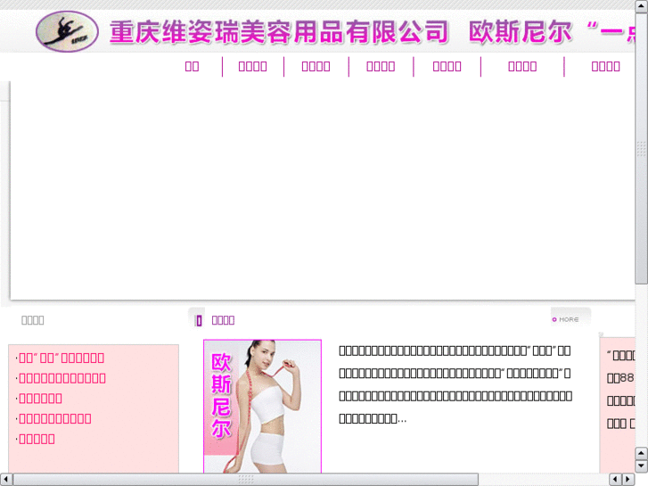Click the left-pointing arrow at the right end of the horizontal scrollbar
Image resolution: width=648 pixels, height=486 pixels.
pyautogui.click(x=615, y=480)
